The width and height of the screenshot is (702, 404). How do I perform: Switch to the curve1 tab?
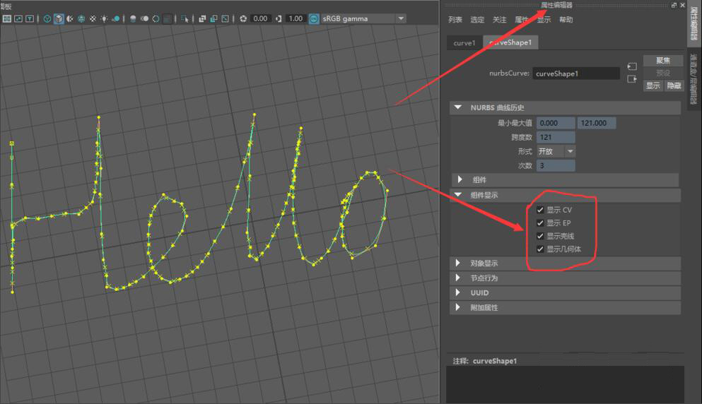click(464, 43)
